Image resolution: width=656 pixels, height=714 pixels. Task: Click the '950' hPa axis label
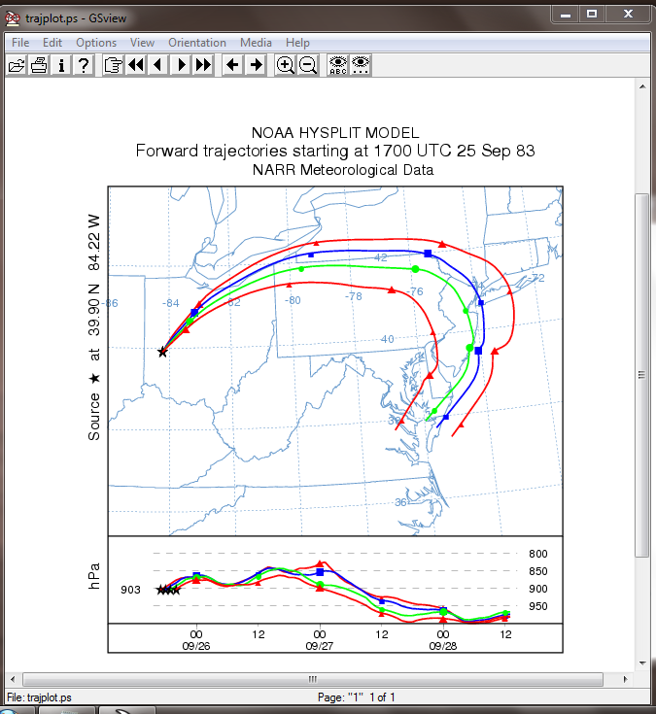538,606
